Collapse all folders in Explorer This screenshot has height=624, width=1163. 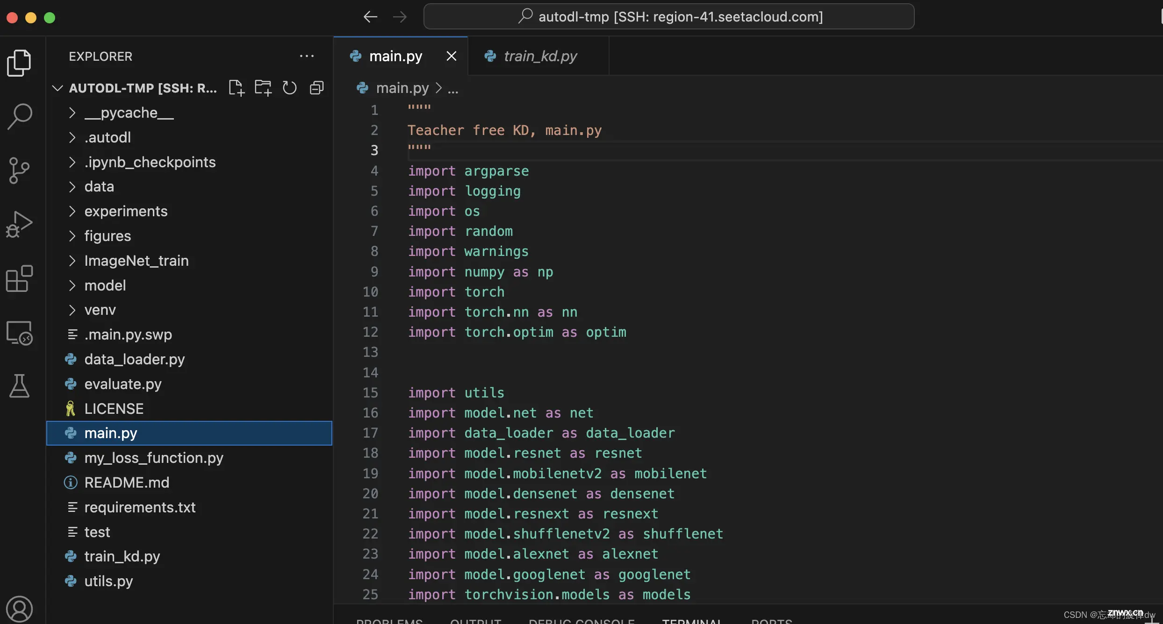pyautogui.click(x=317, y=88)
